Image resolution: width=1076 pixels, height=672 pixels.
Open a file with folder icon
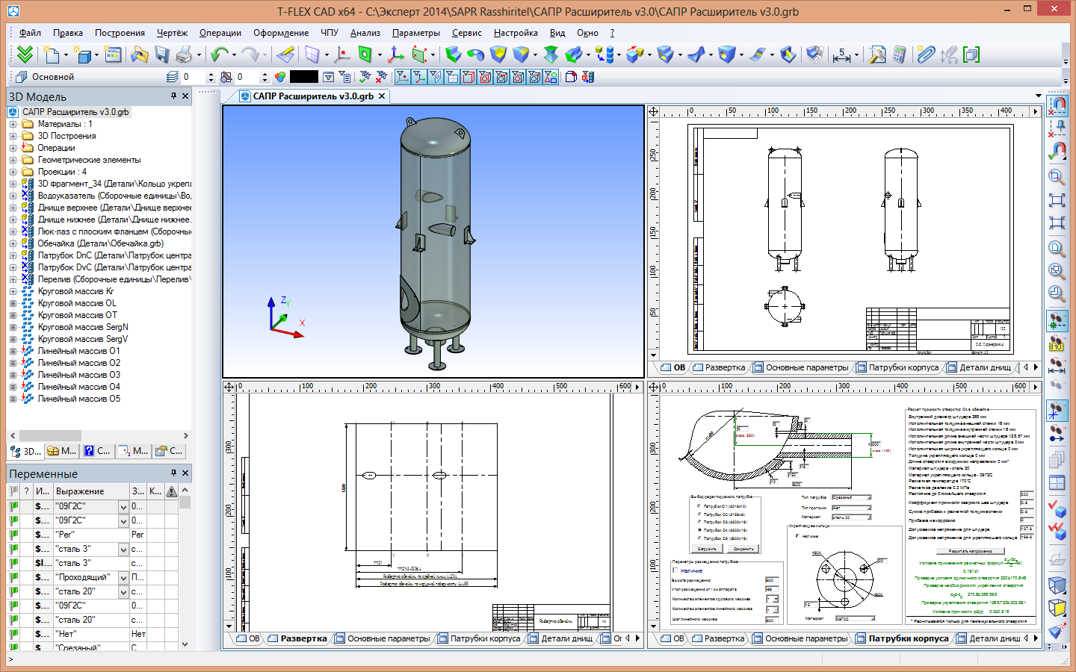139,55
